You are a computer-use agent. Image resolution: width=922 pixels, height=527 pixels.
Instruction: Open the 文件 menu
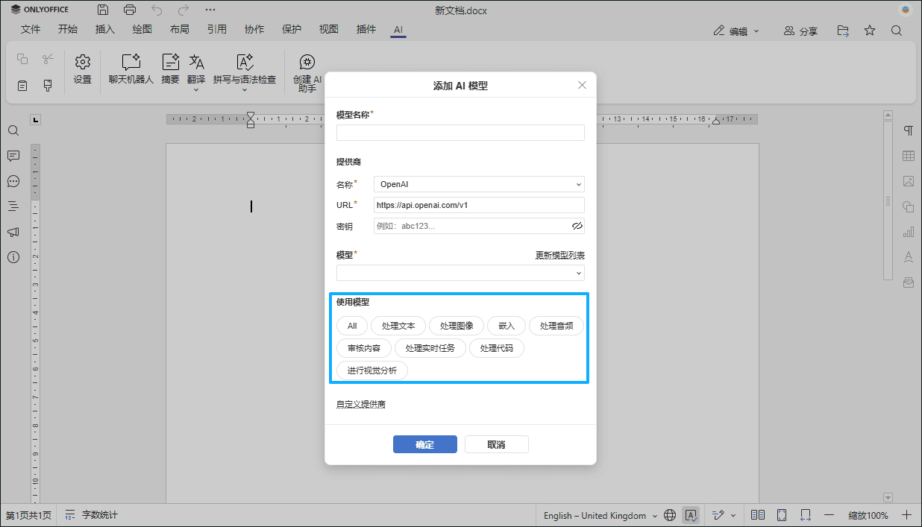click(x=31, y=29)
